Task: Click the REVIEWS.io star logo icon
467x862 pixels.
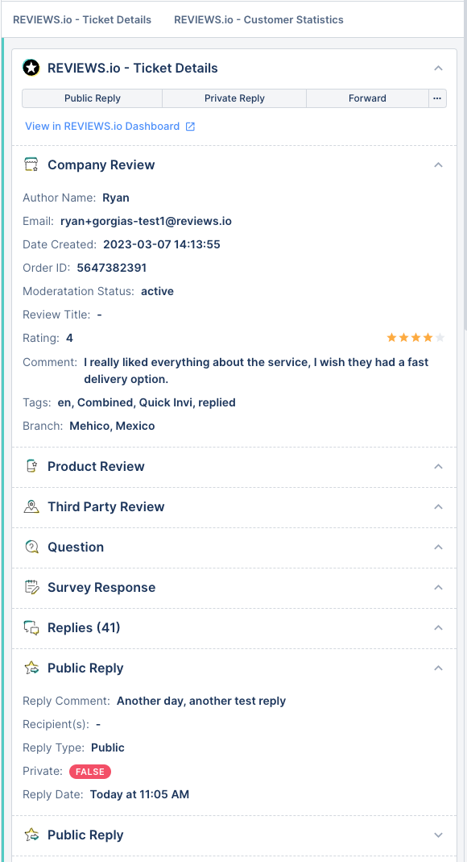Action: pyautogui.click(x=31, y=69)
